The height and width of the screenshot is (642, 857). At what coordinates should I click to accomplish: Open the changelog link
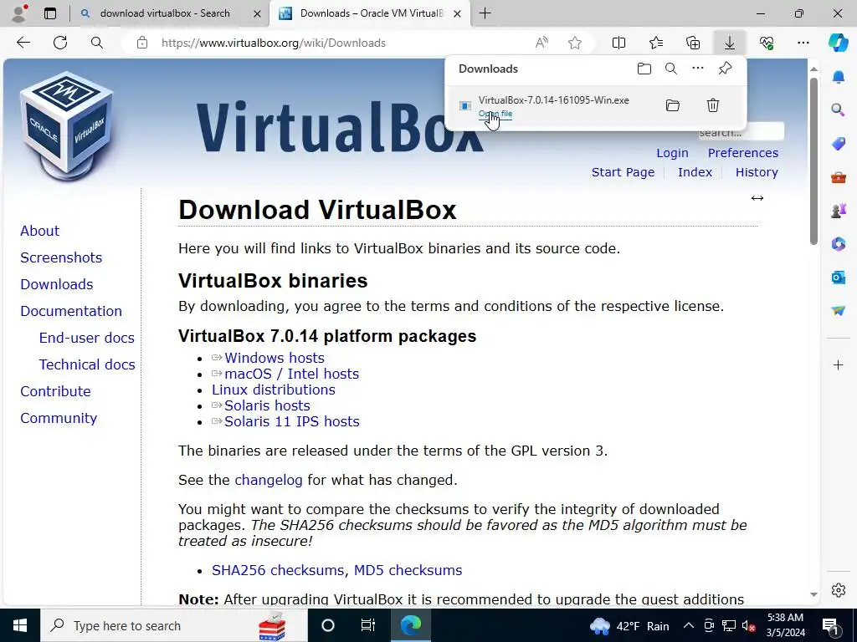269,480
